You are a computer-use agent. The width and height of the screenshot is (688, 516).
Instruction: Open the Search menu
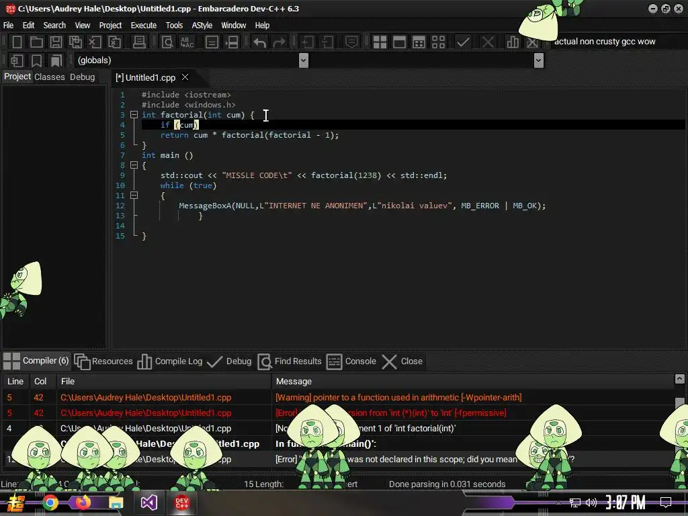(x=54, y=26)
